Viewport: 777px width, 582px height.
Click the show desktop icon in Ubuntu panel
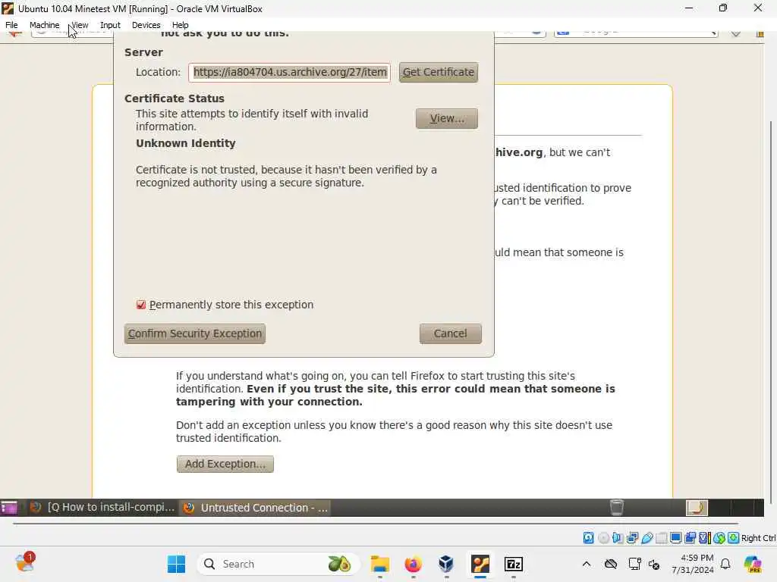(x=8, y=508)
